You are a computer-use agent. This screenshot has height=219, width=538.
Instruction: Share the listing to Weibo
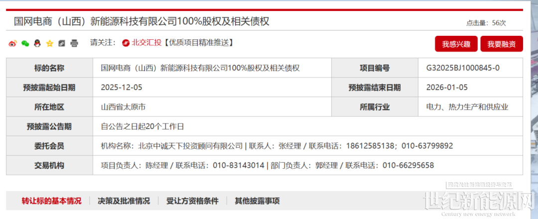13,43
